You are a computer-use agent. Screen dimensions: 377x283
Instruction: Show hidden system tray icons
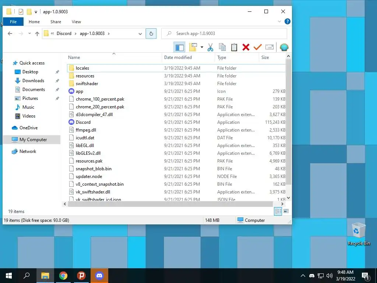[303, 276]
